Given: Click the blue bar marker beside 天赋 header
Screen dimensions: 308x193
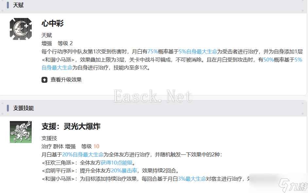Looking at the screenshot, I should [x=8, y=5].
